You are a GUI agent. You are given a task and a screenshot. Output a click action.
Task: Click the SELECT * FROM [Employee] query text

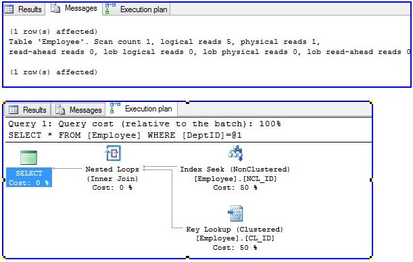125,135
